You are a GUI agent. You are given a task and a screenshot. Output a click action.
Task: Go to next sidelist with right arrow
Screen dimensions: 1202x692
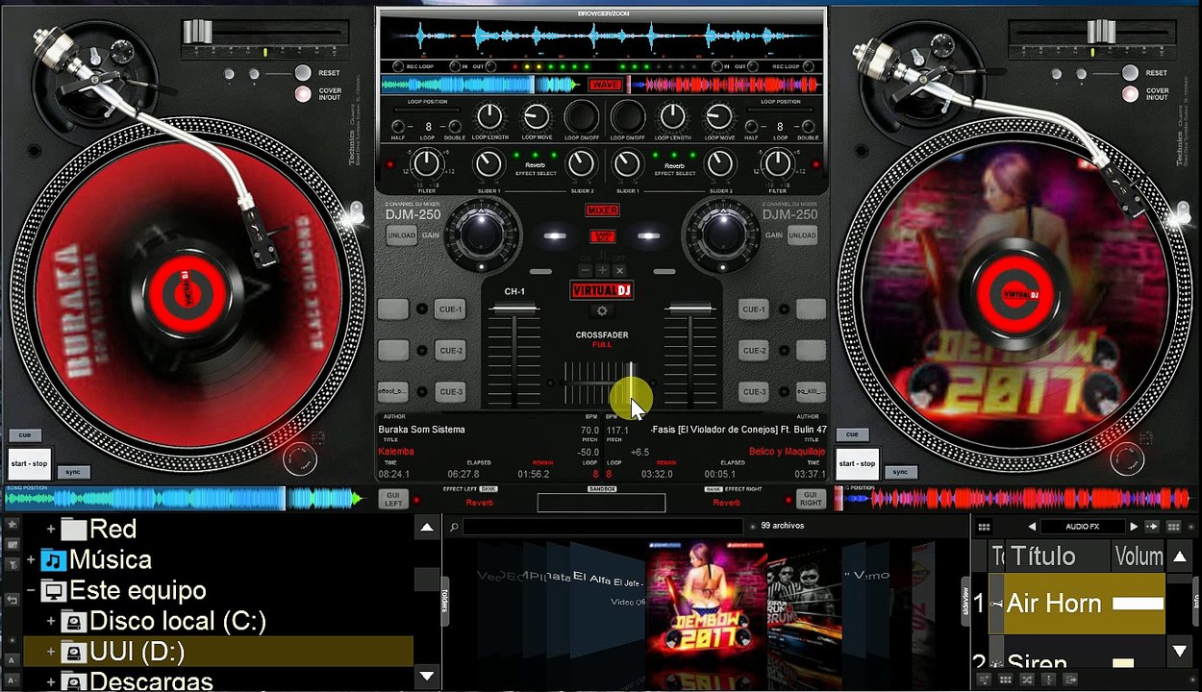[x=1134, y=527]
